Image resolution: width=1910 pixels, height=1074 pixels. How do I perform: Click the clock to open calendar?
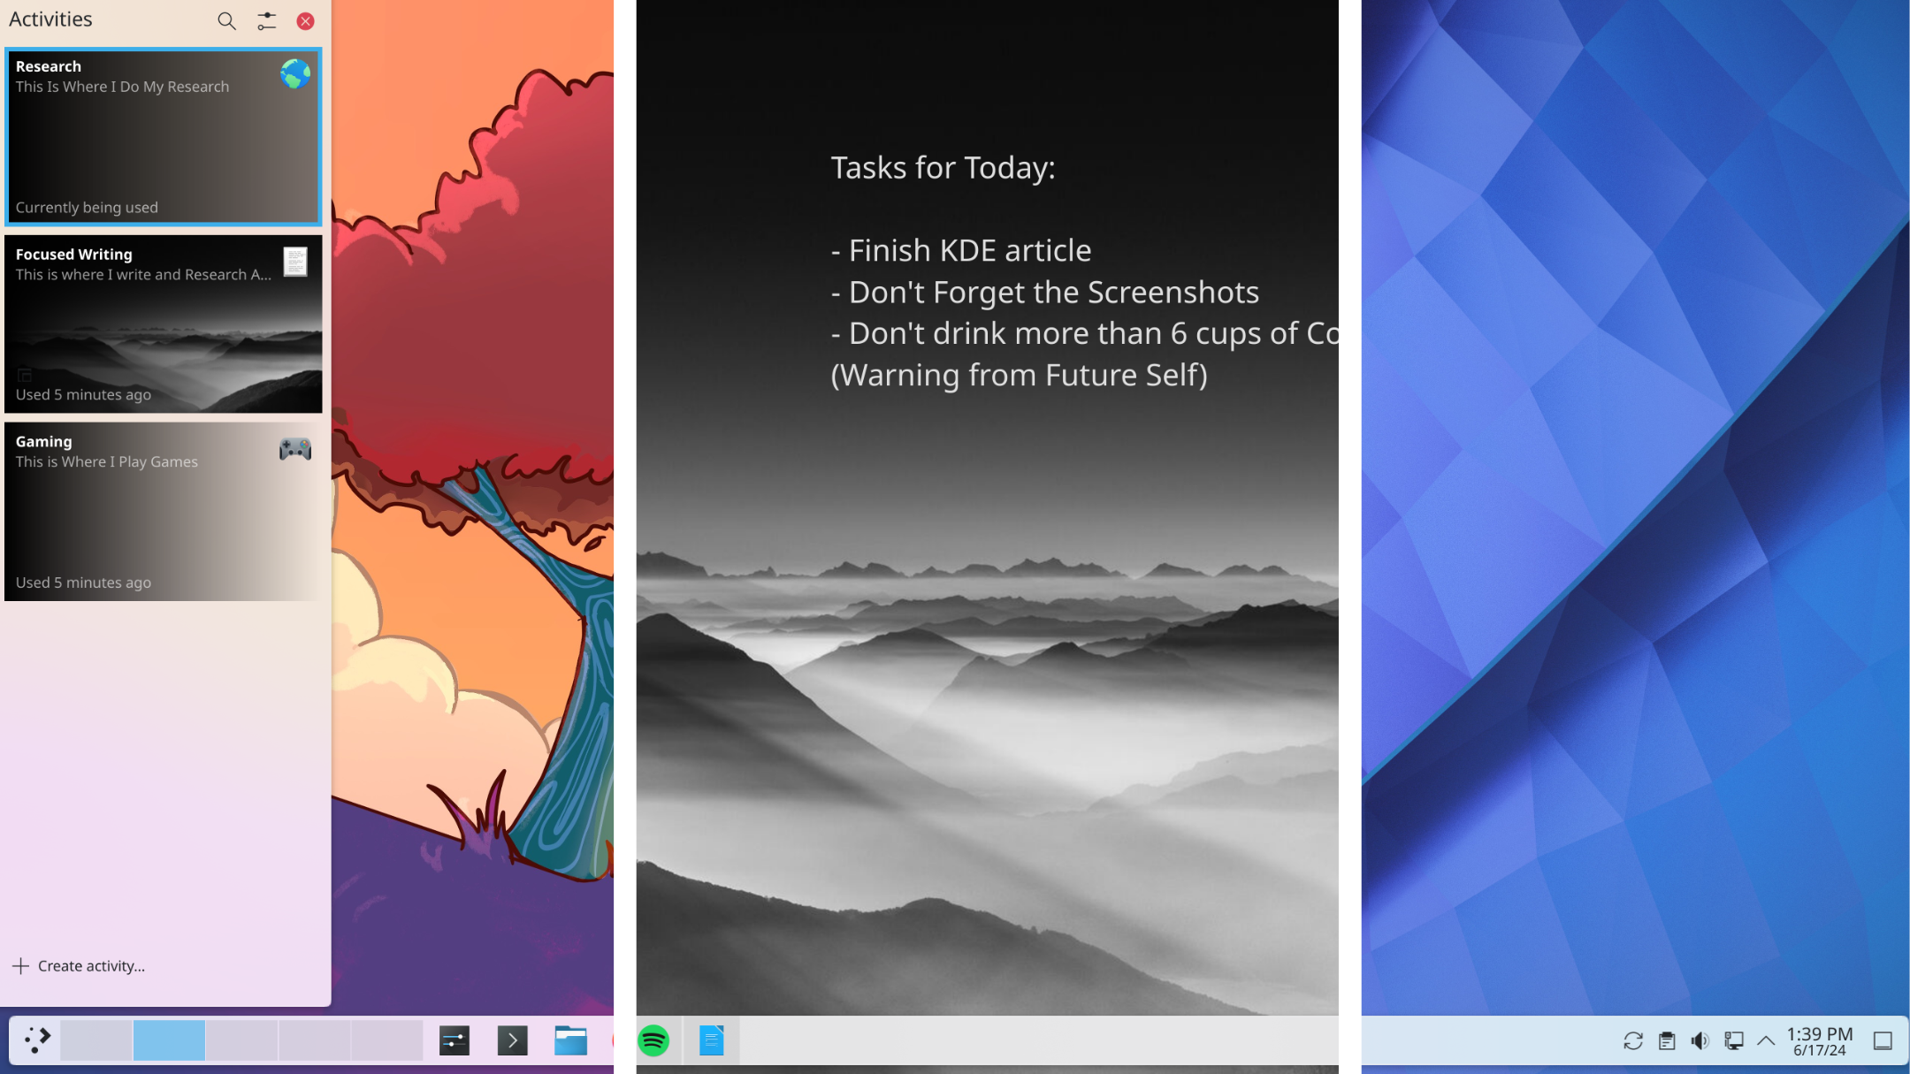pos(1822,1040)
